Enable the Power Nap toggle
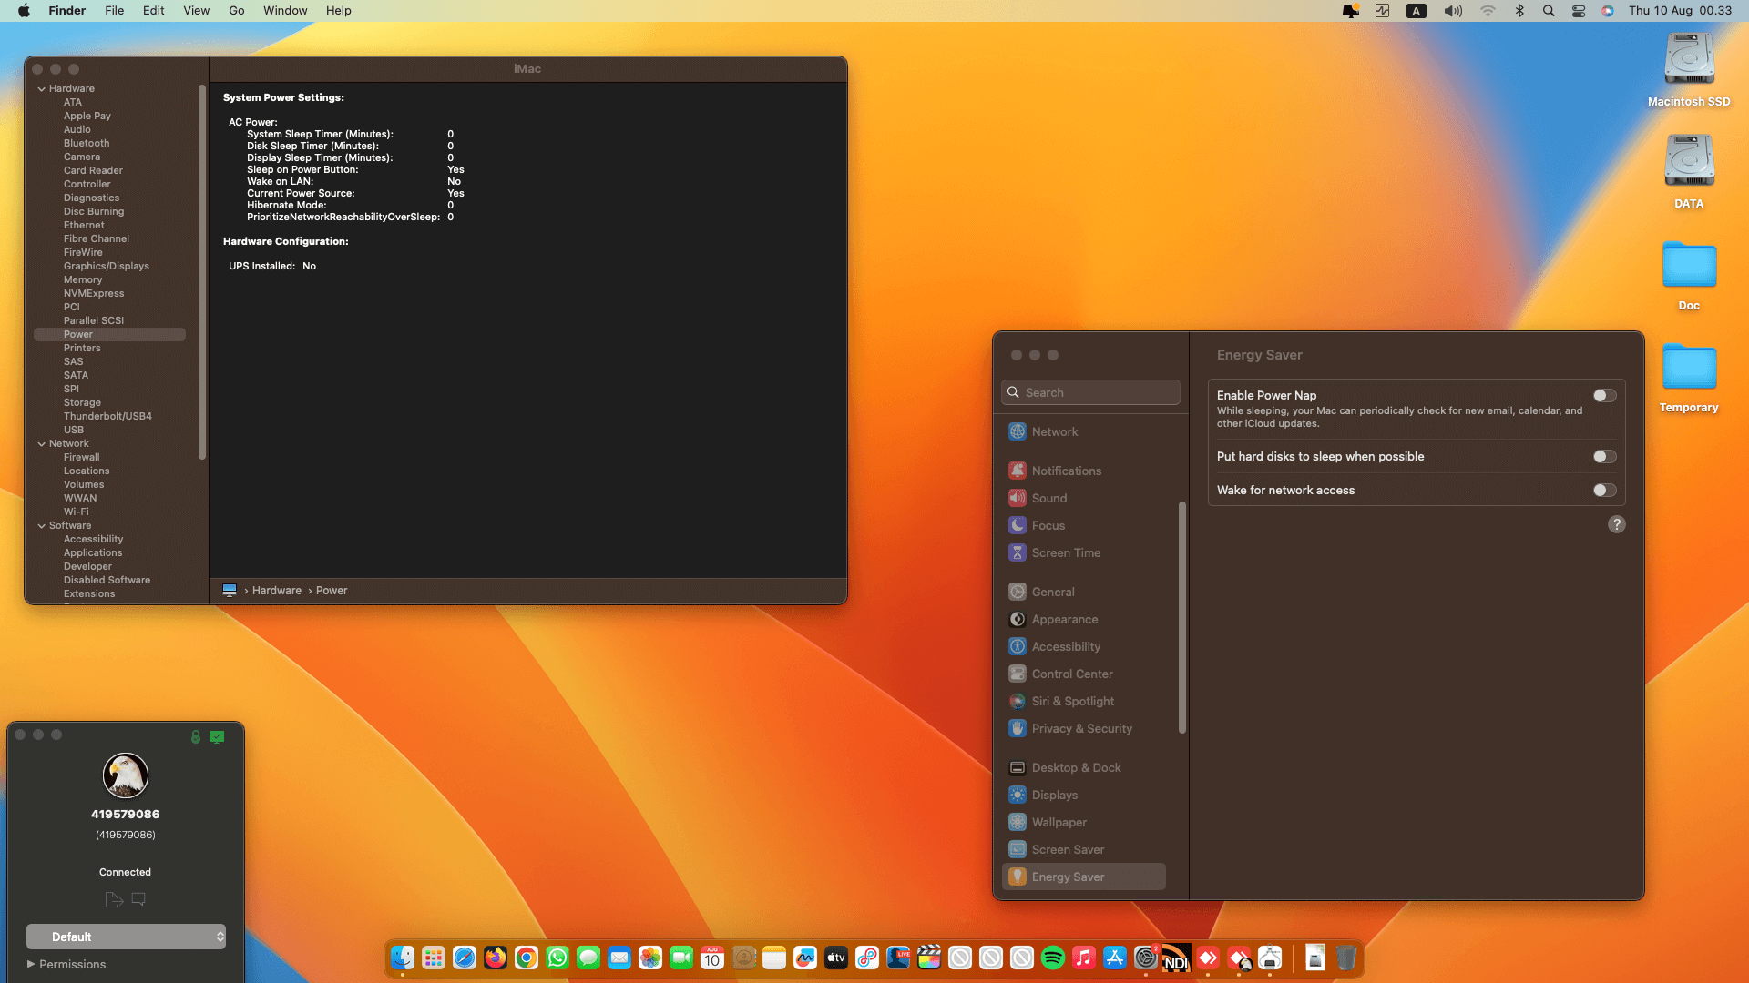The height and width of the screenshot is (983, 1749). click(1604, 396)
